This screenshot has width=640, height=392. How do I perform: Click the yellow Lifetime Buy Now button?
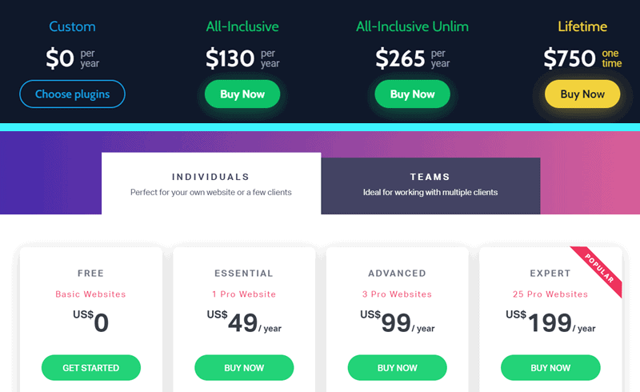pos(582,94)
